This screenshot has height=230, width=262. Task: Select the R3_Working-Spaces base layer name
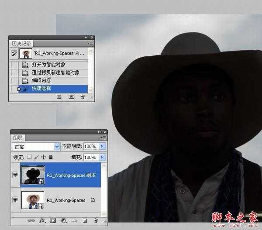point(66,200)
